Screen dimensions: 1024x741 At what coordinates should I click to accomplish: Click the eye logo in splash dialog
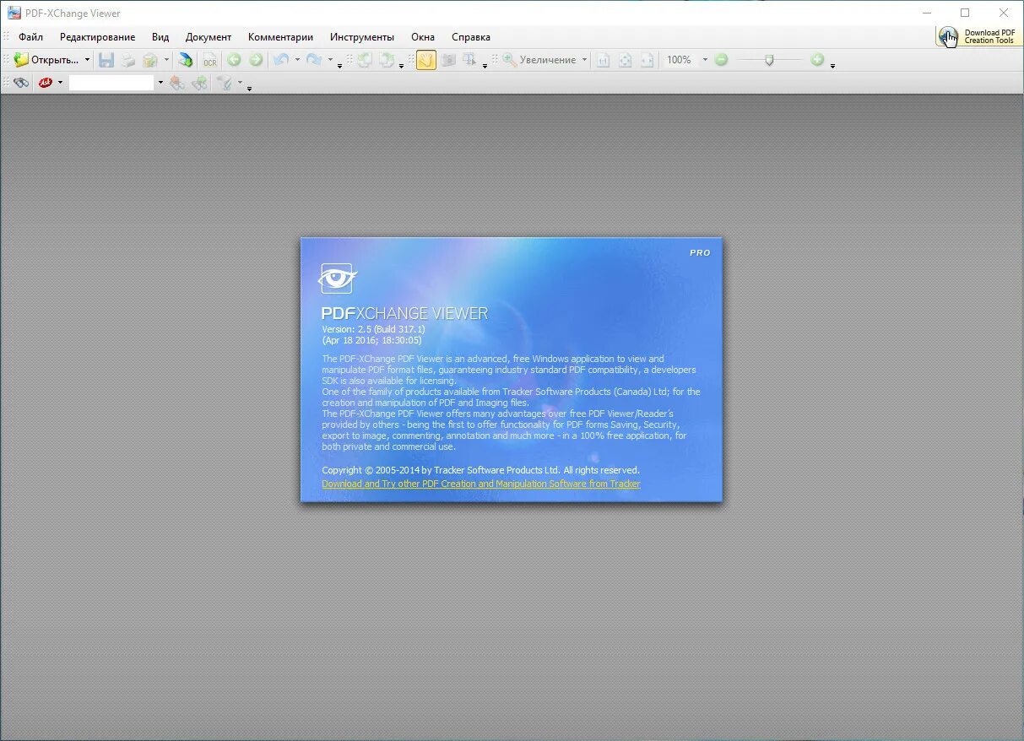(338, 278)
